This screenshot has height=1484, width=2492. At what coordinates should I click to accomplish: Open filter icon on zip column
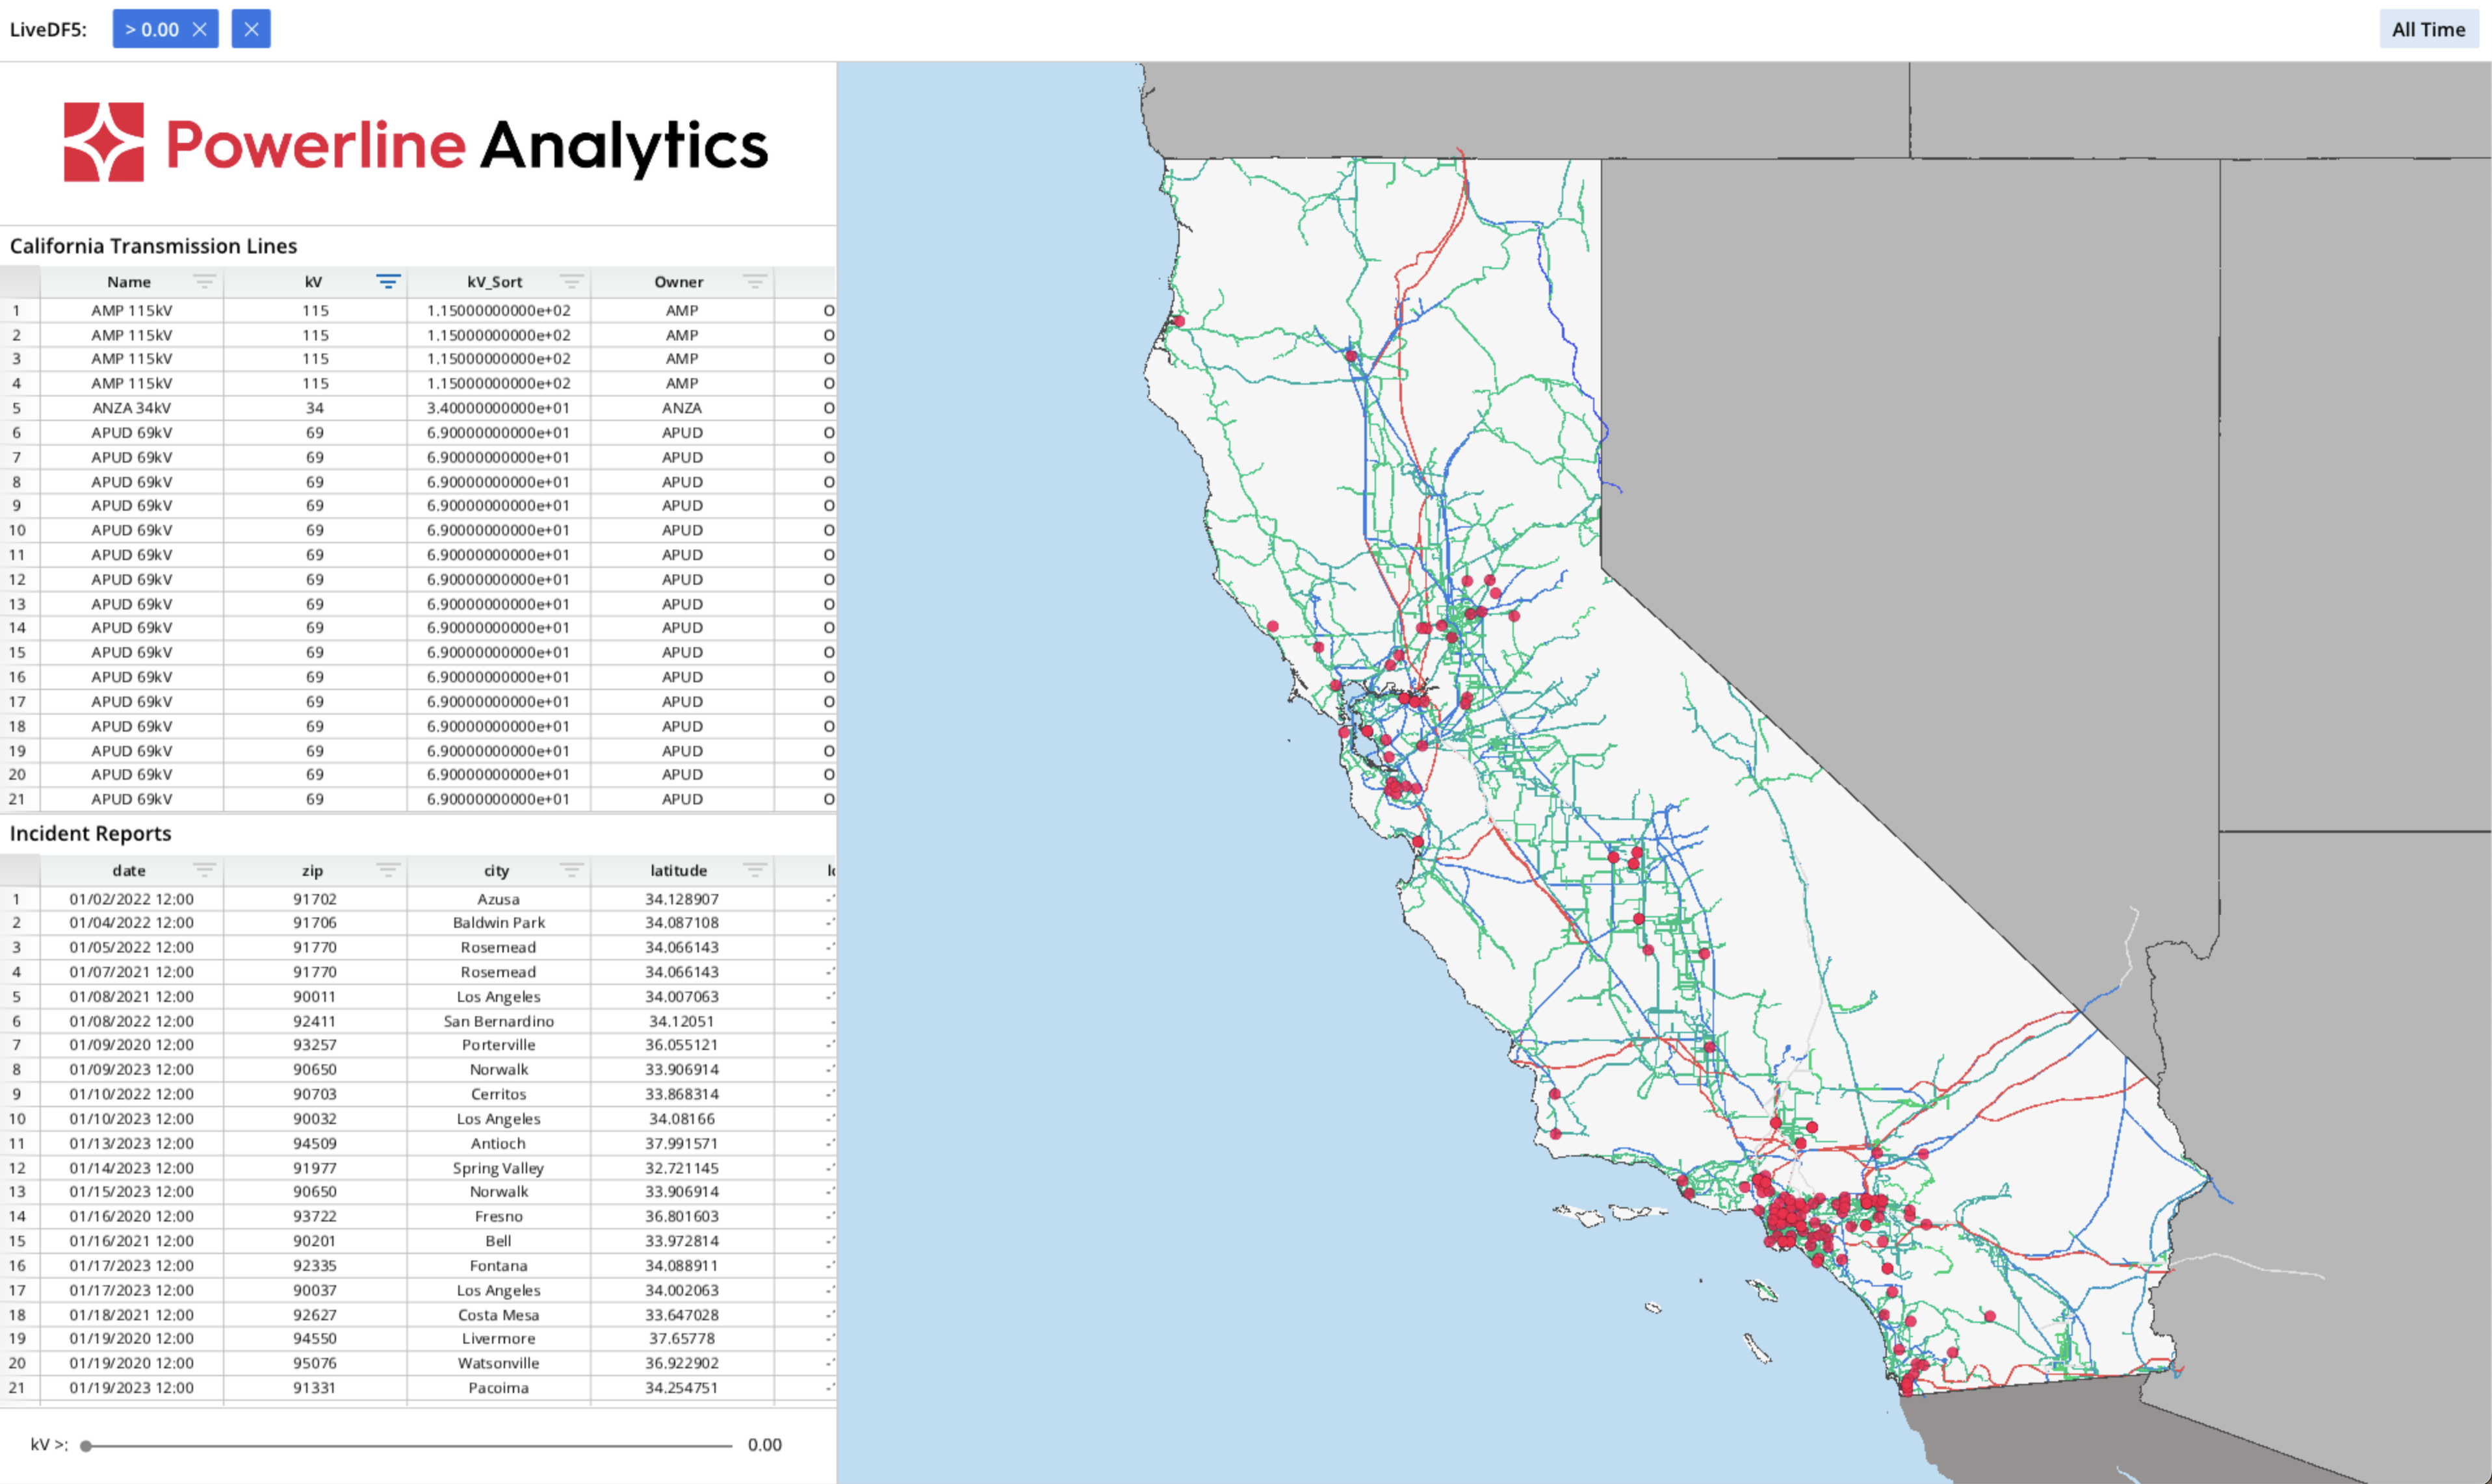(x=388, y=870)
